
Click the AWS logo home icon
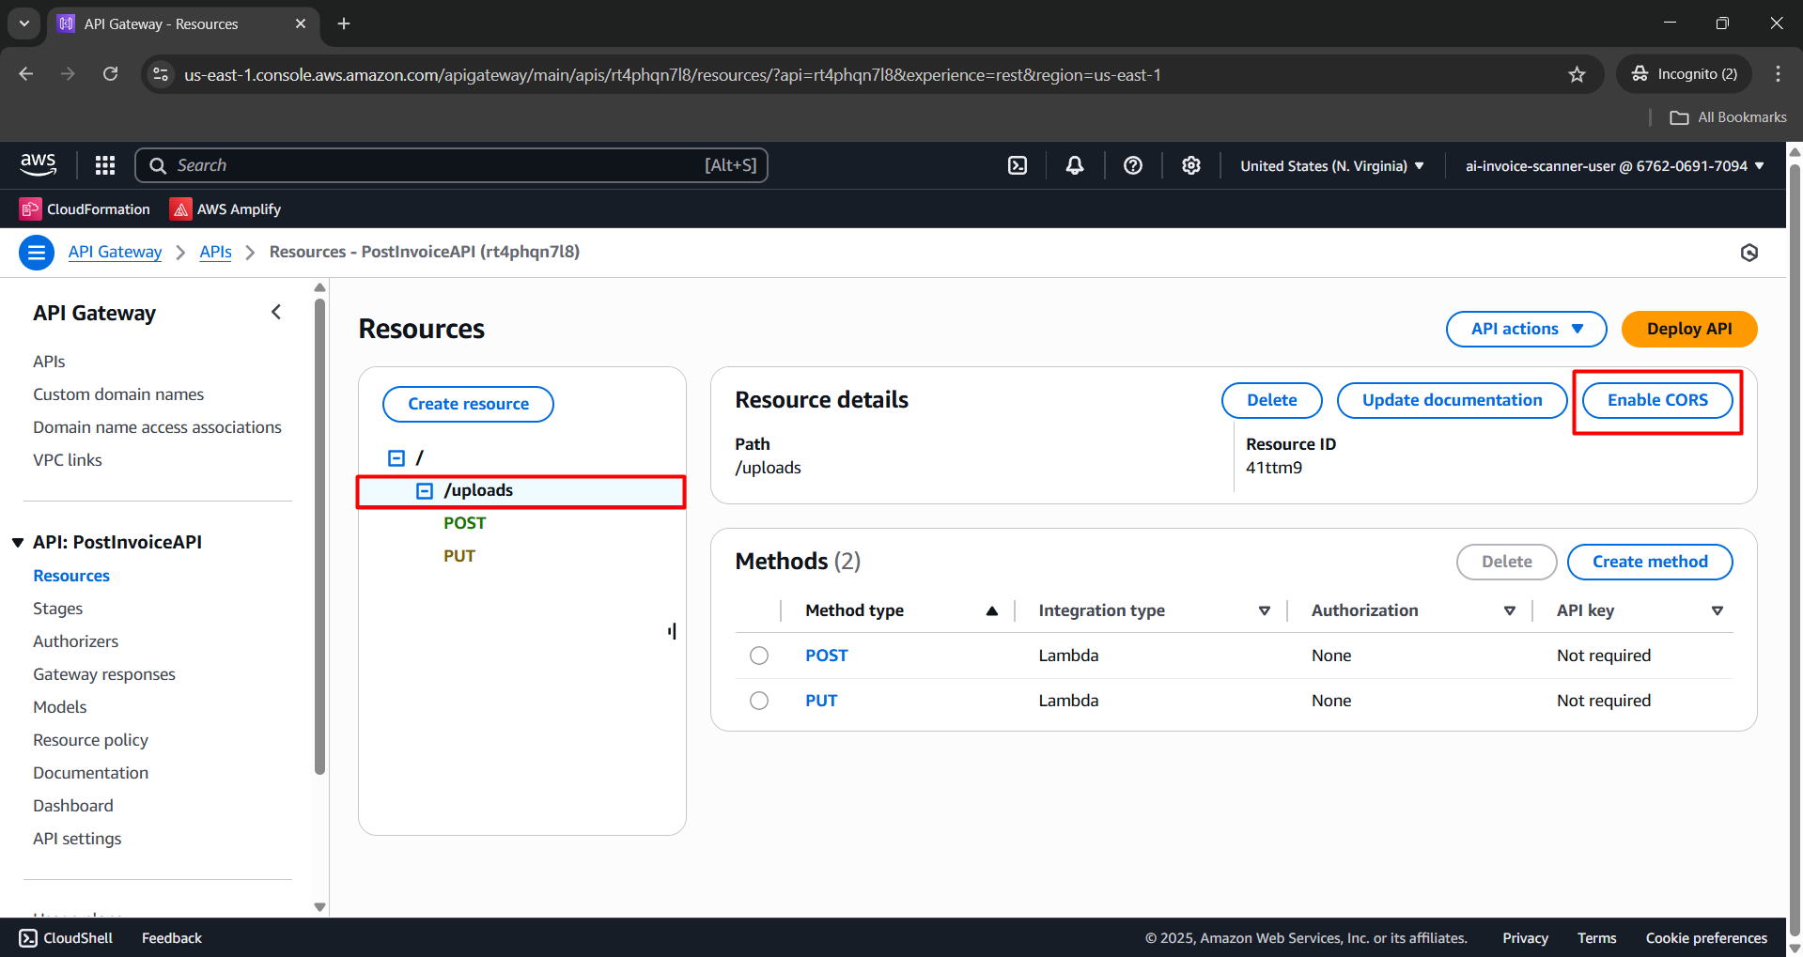coord(39,165)
